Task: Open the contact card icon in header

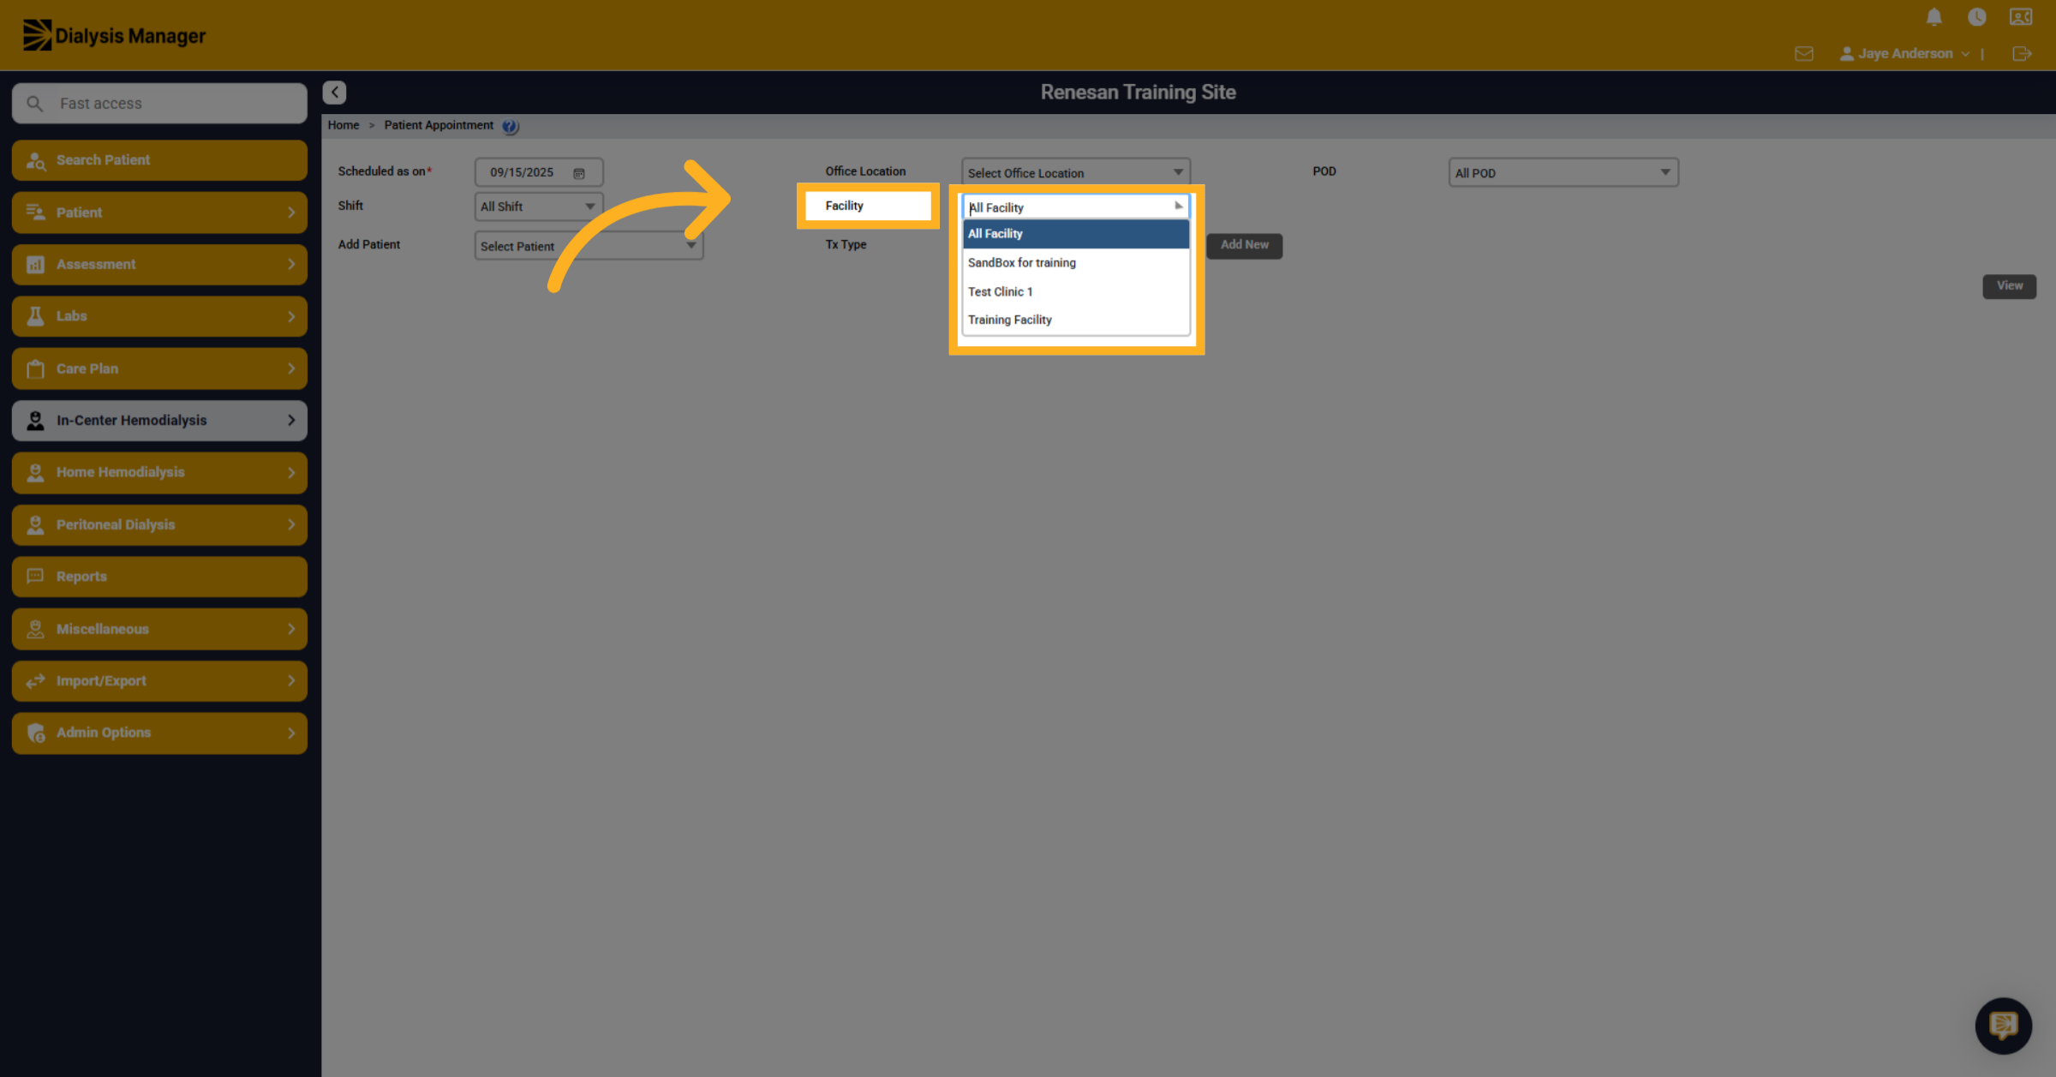Action: 2021,17
